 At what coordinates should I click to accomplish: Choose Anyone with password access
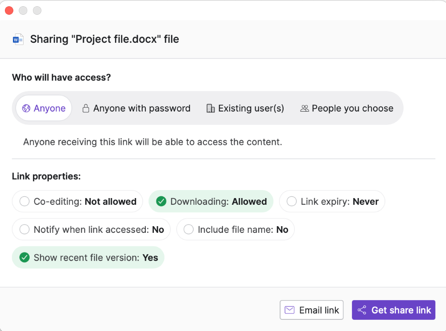[x=136, y=108]
